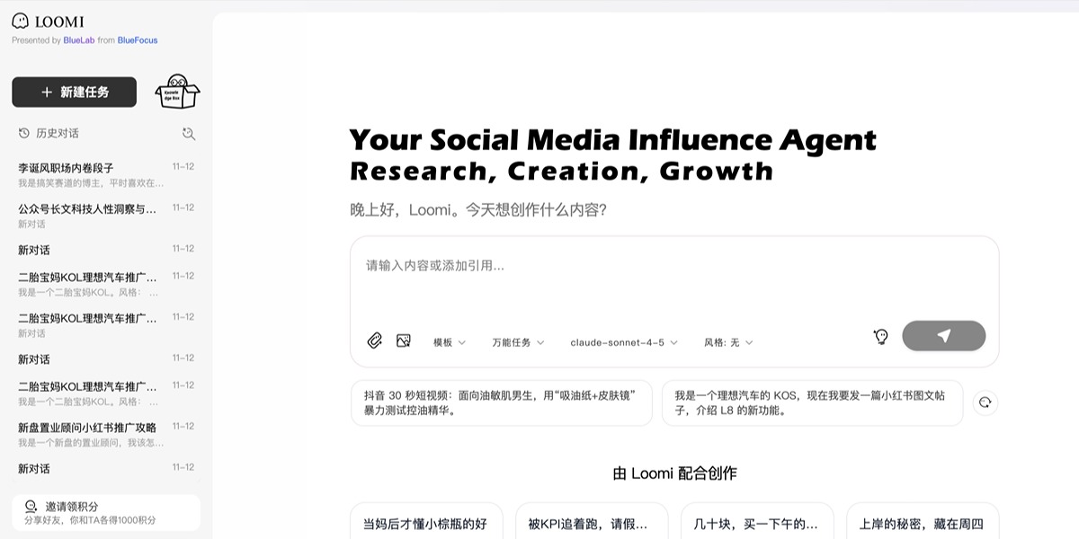Refresh the suggested prompts with the circular arrow icon
This screenshot has height=539, width=1079.
click(985, 402)
